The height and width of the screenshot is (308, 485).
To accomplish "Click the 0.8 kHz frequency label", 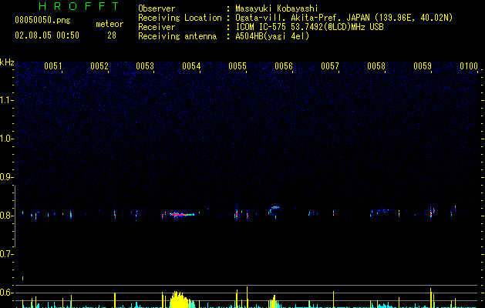I will 6,216.
